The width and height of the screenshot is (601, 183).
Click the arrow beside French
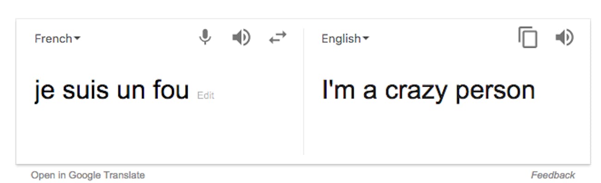pos(77,39)
